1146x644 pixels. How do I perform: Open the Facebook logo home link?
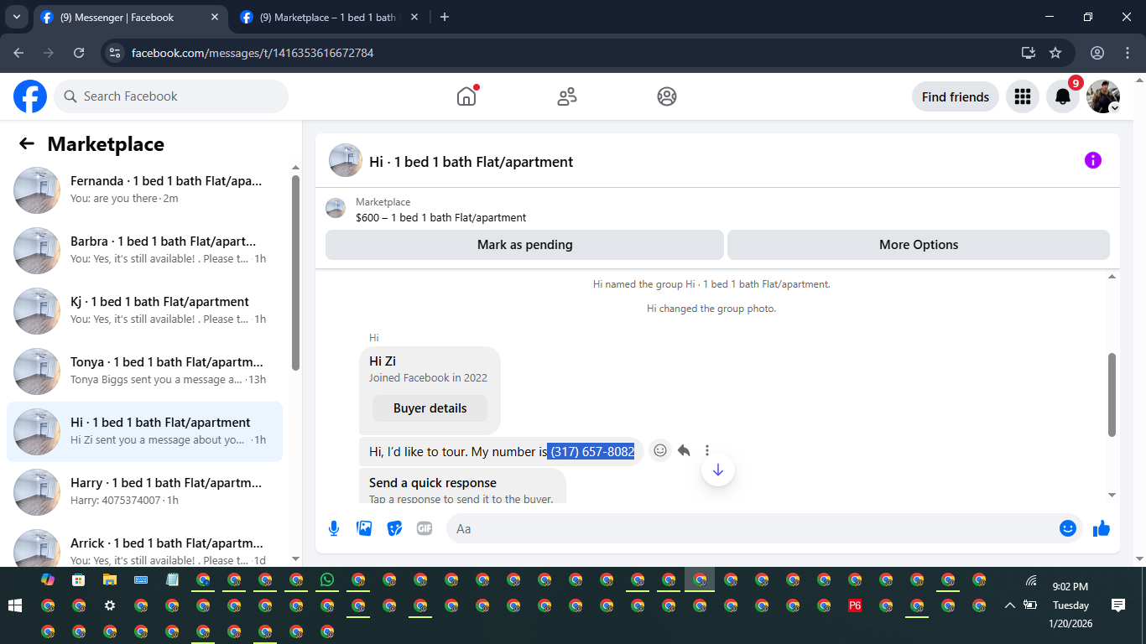click(30, 96)
